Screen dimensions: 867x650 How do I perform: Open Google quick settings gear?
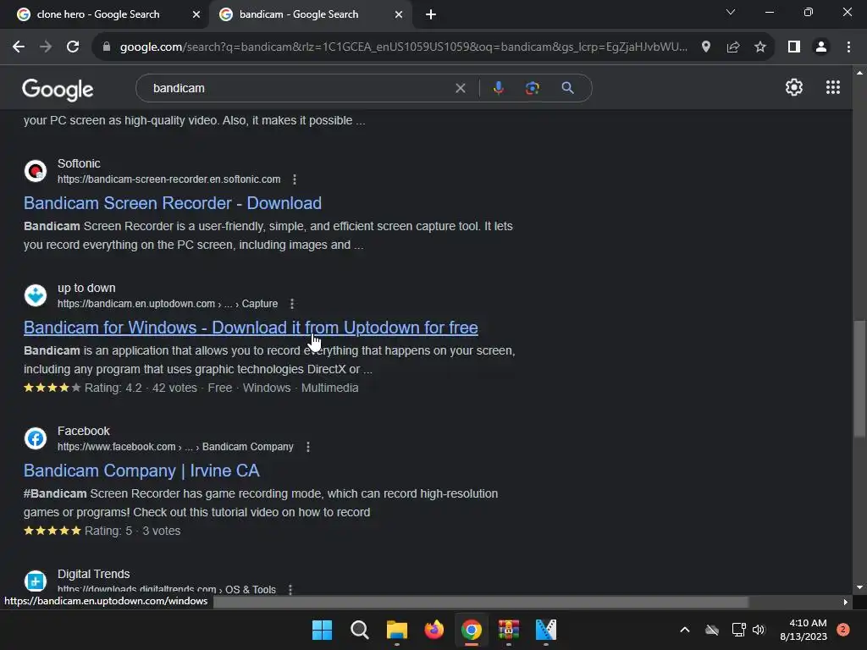[x=794, y=87]
